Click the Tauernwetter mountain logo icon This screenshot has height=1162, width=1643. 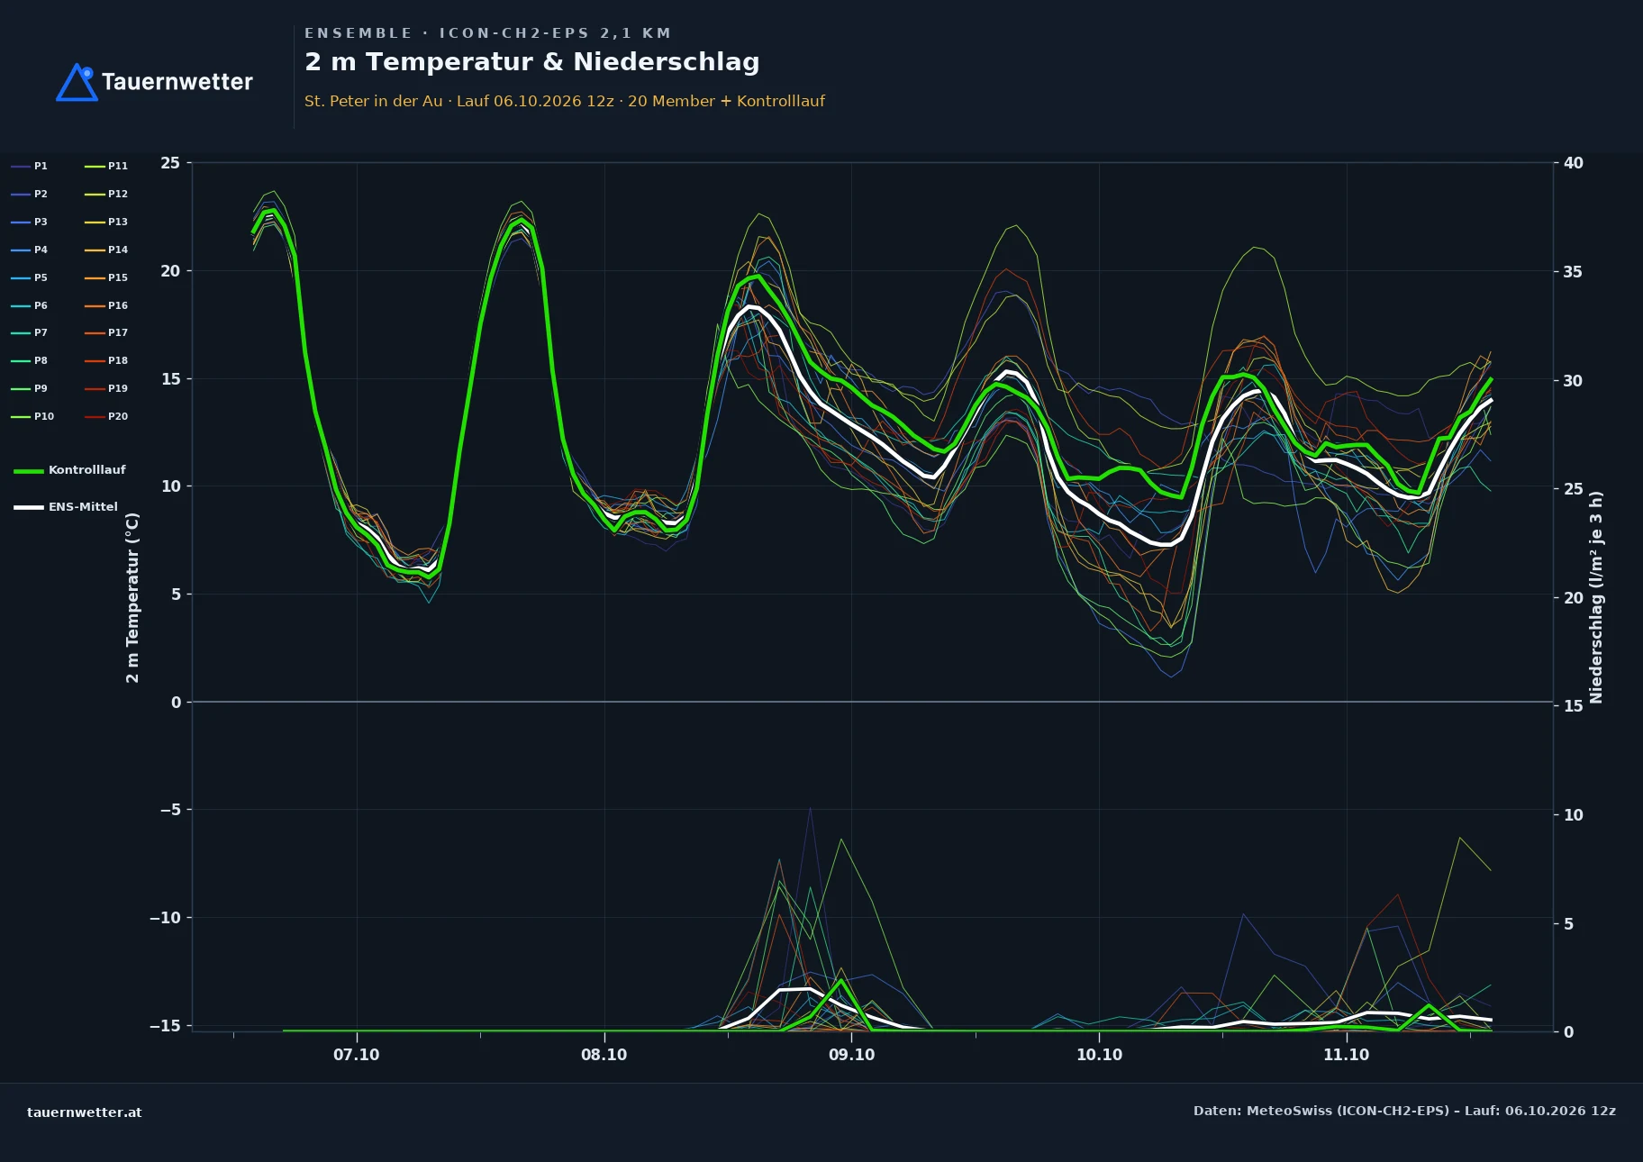pyautogui.click(x=77, y=82)
